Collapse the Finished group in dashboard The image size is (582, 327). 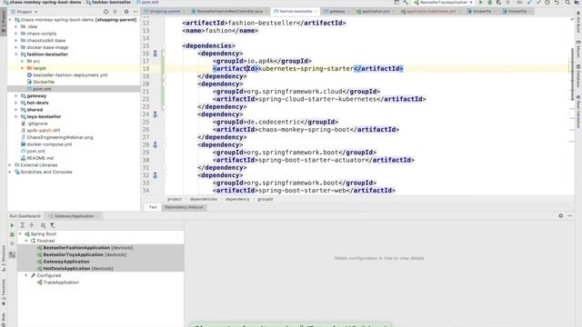[x=26, y=241]
